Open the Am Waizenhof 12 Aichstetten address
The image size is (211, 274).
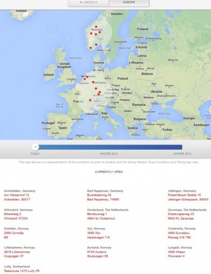17,197
